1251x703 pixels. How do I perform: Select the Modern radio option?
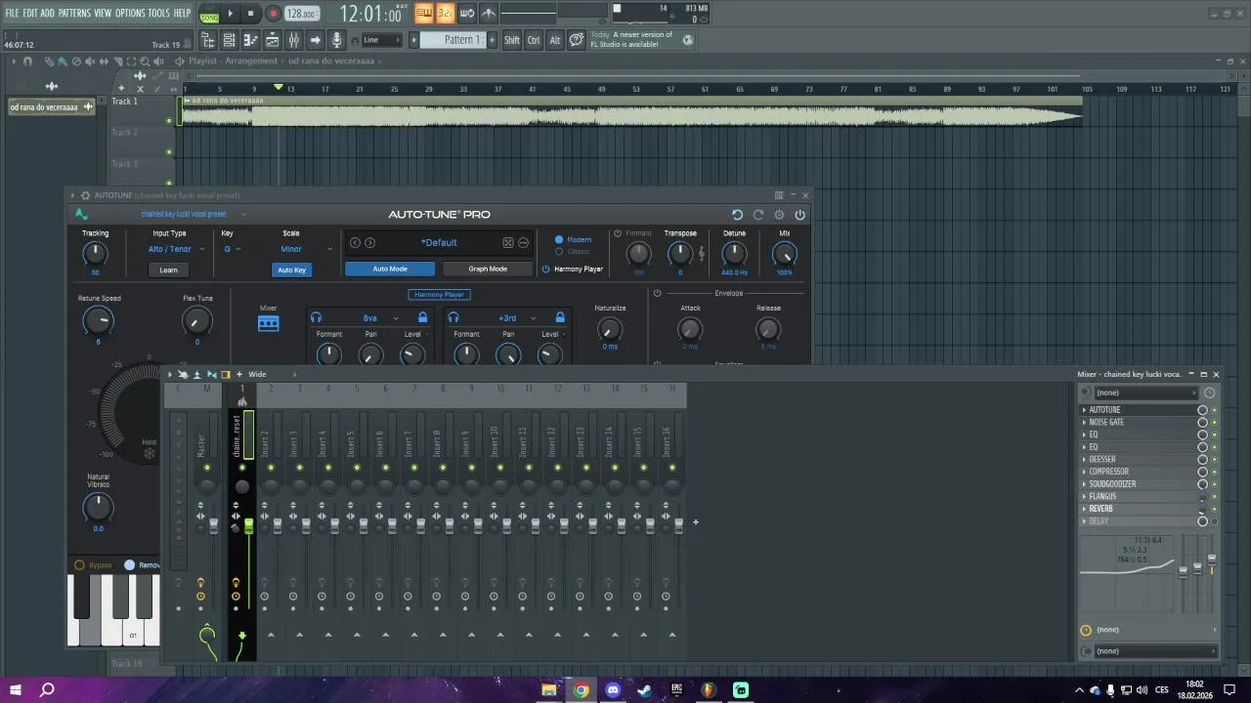[559, 239]
